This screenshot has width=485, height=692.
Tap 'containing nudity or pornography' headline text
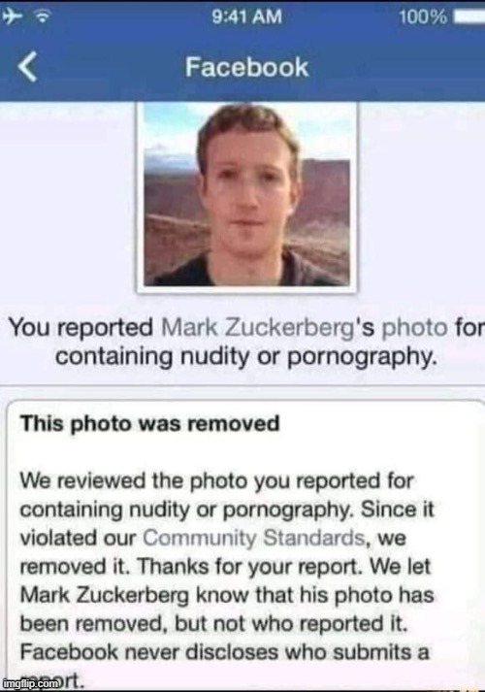coord(247,357)
